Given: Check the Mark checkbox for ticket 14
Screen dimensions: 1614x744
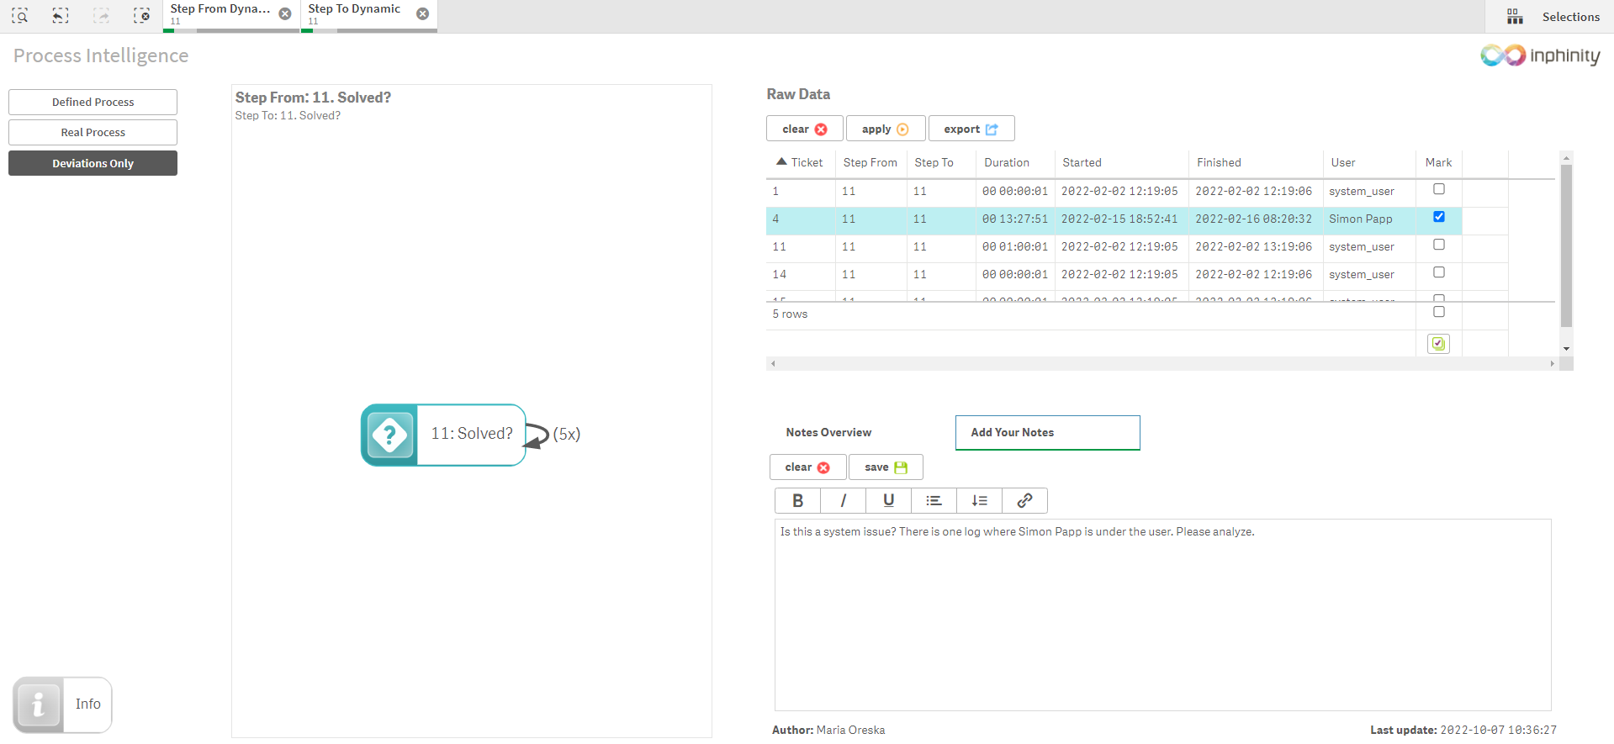Looking at the screenshot, I should tap(1439, 272).
